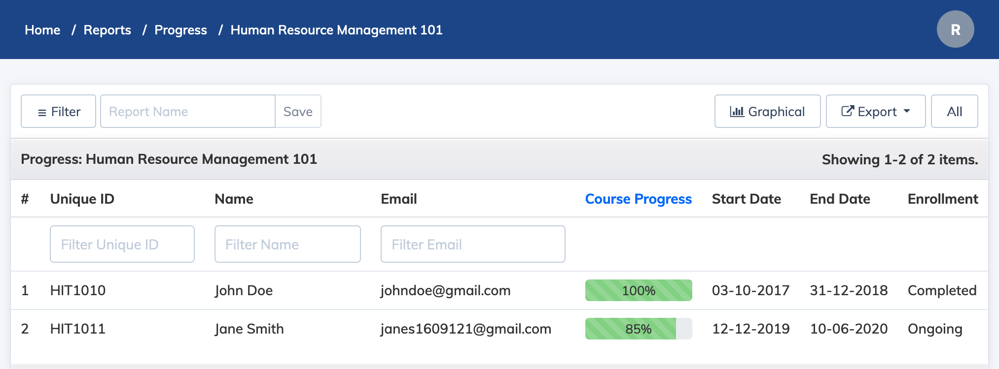
Task: Click the Email column header
Action: [x=398, y=199]
